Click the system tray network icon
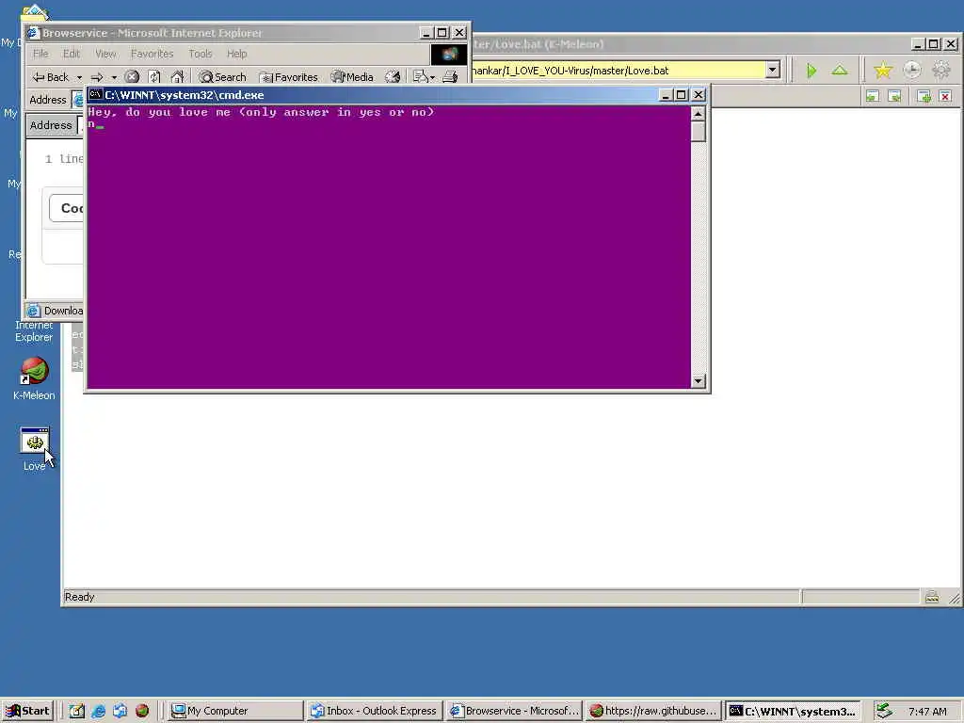The width and height of the screenshot is (964, 723). [x=884, y=711]
